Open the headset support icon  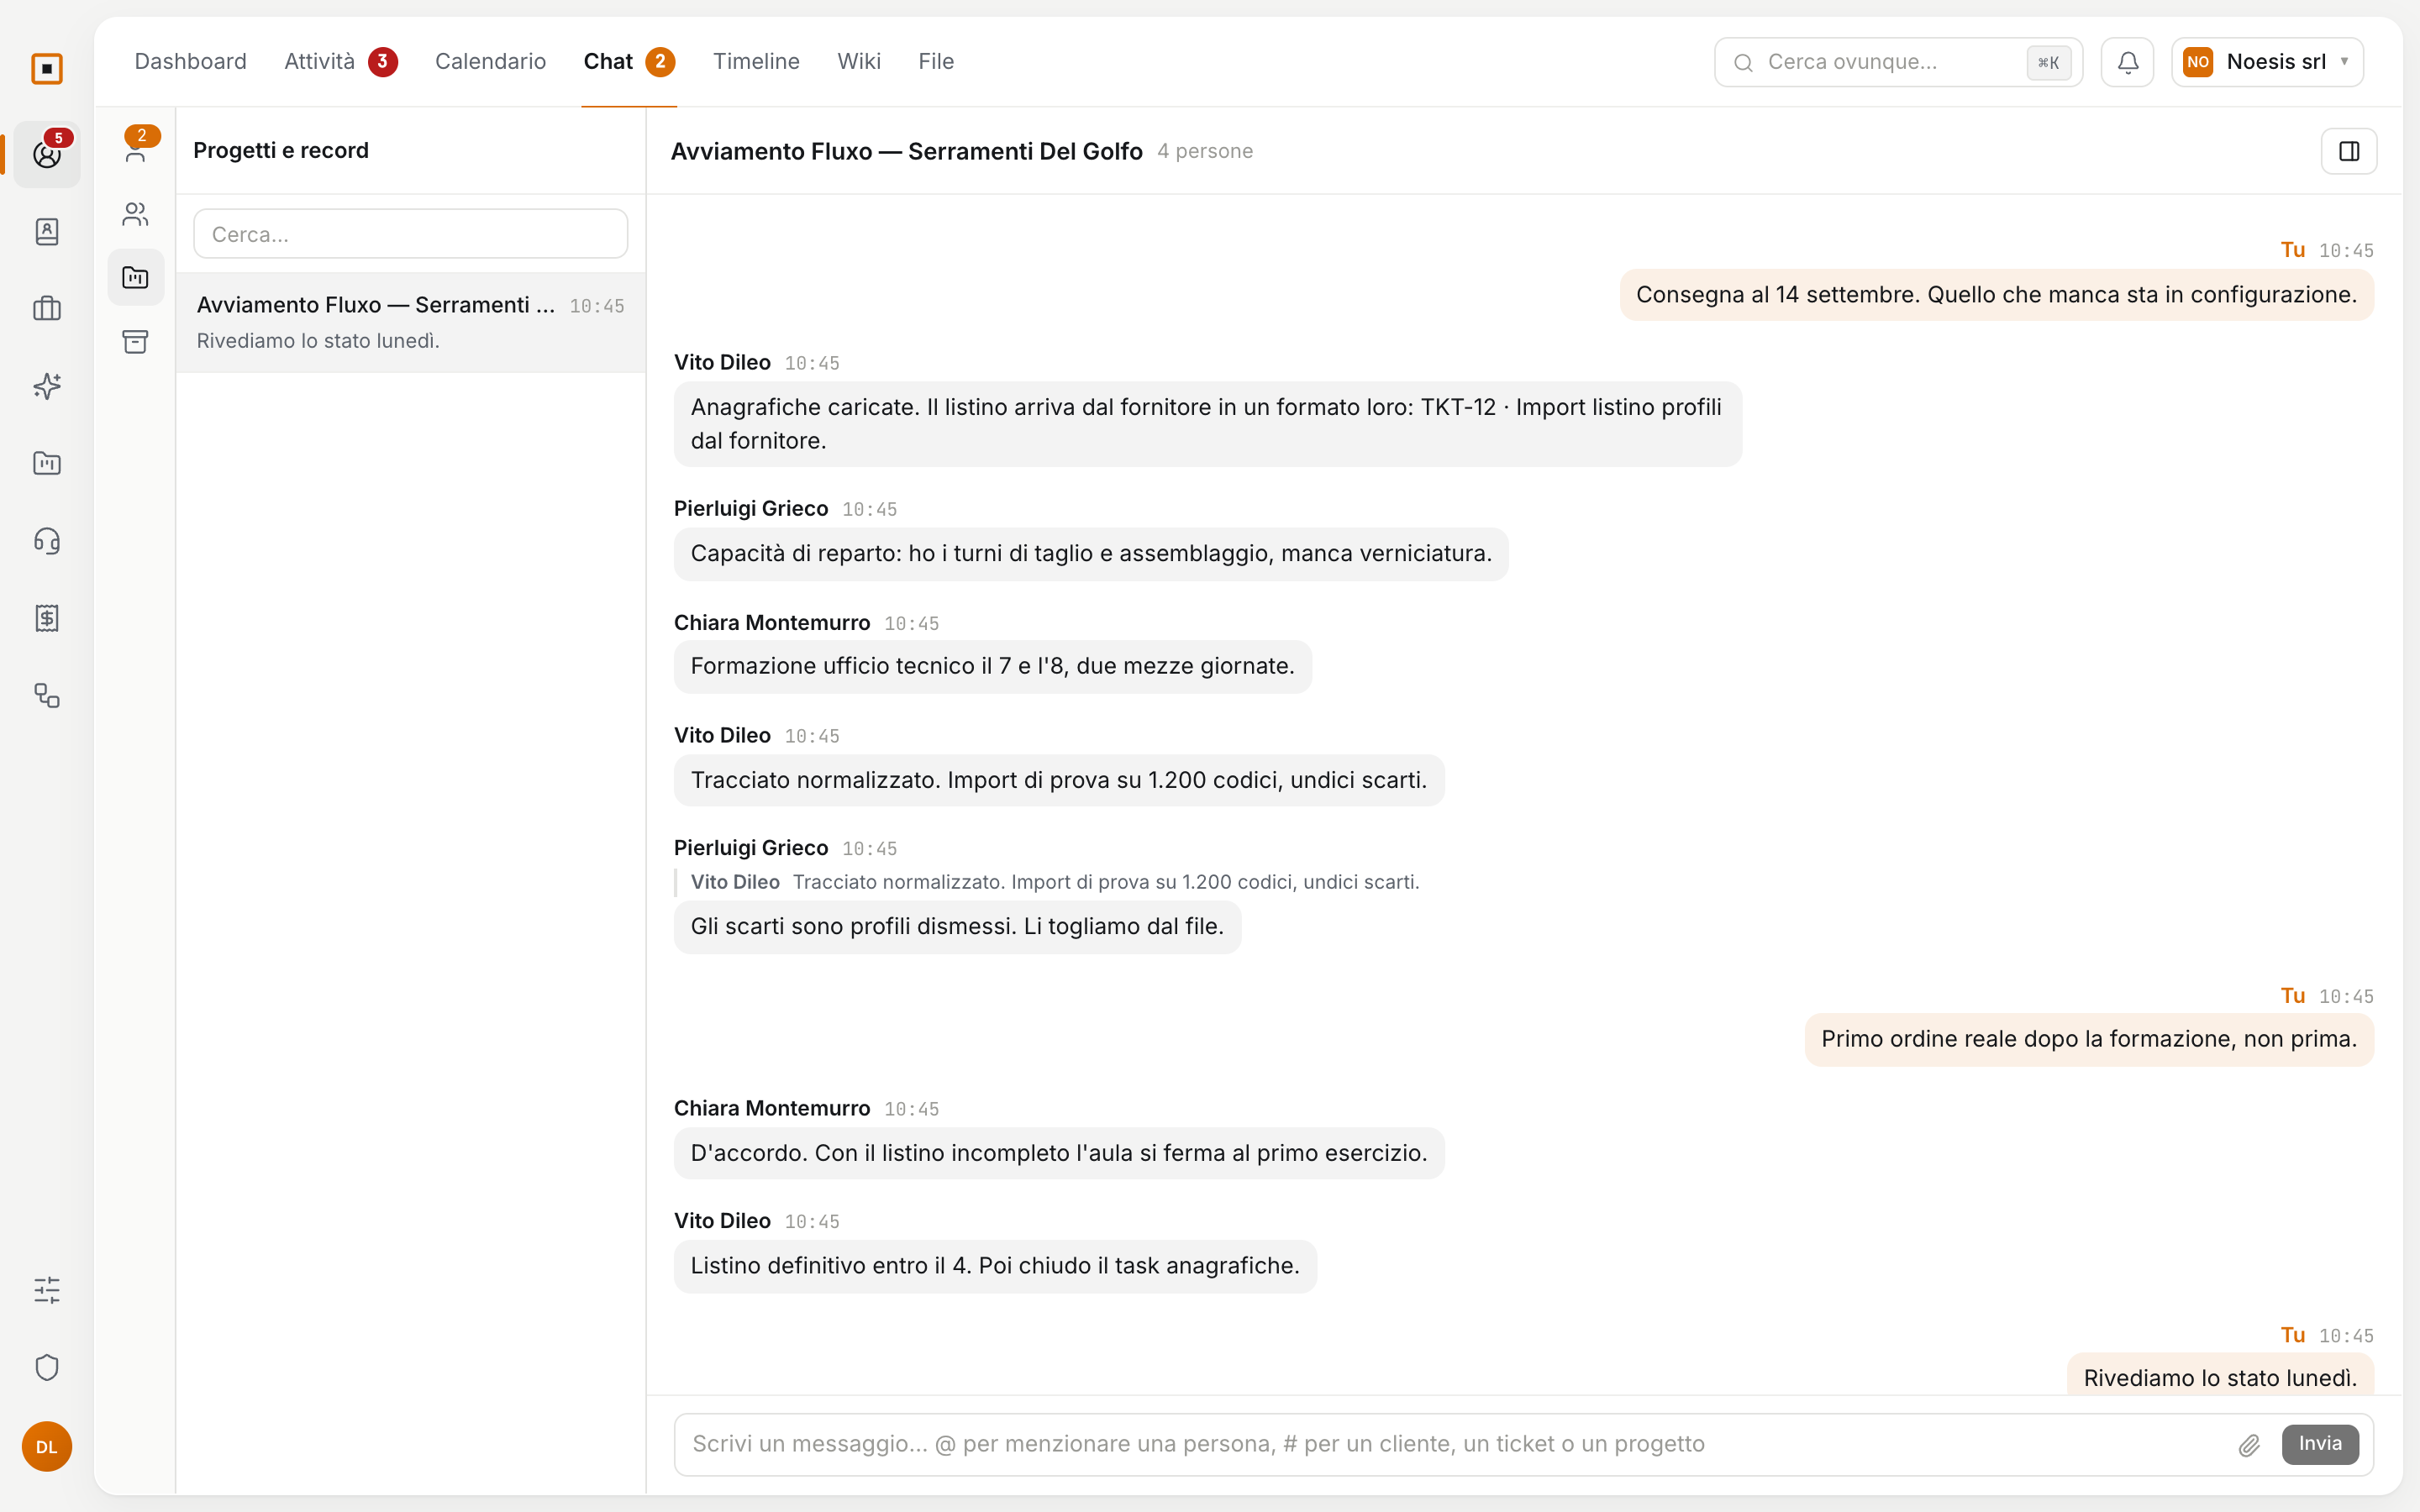pyautogui.click(x=47, y=541)
